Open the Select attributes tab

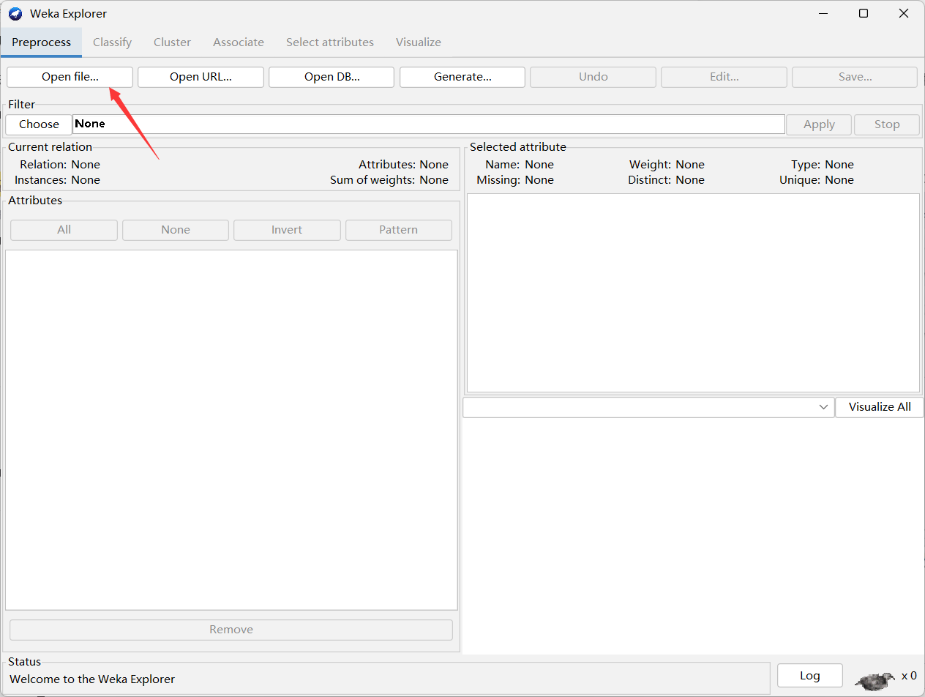coord(330,42)
